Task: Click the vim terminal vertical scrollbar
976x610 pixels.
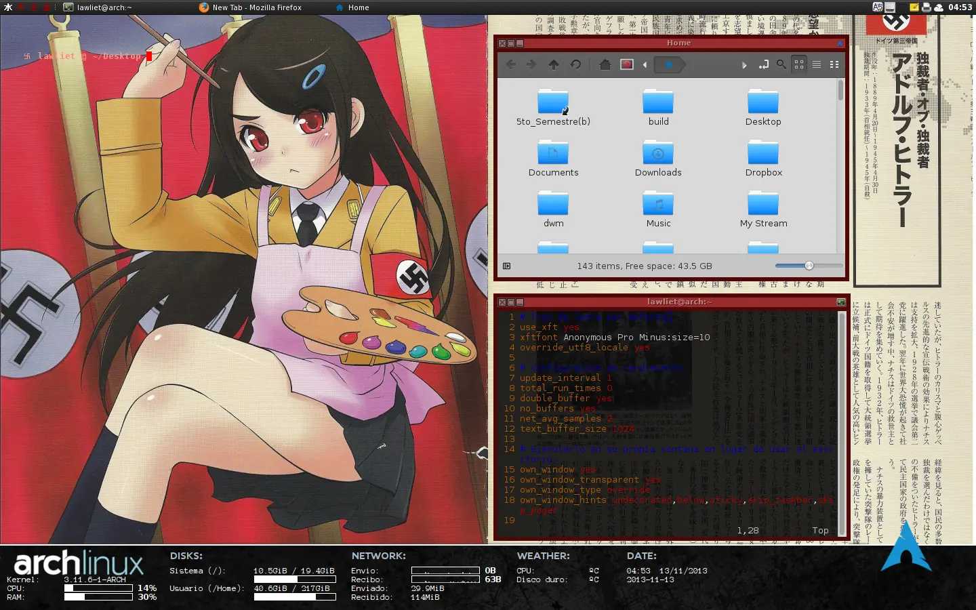Action: [842, 424]
